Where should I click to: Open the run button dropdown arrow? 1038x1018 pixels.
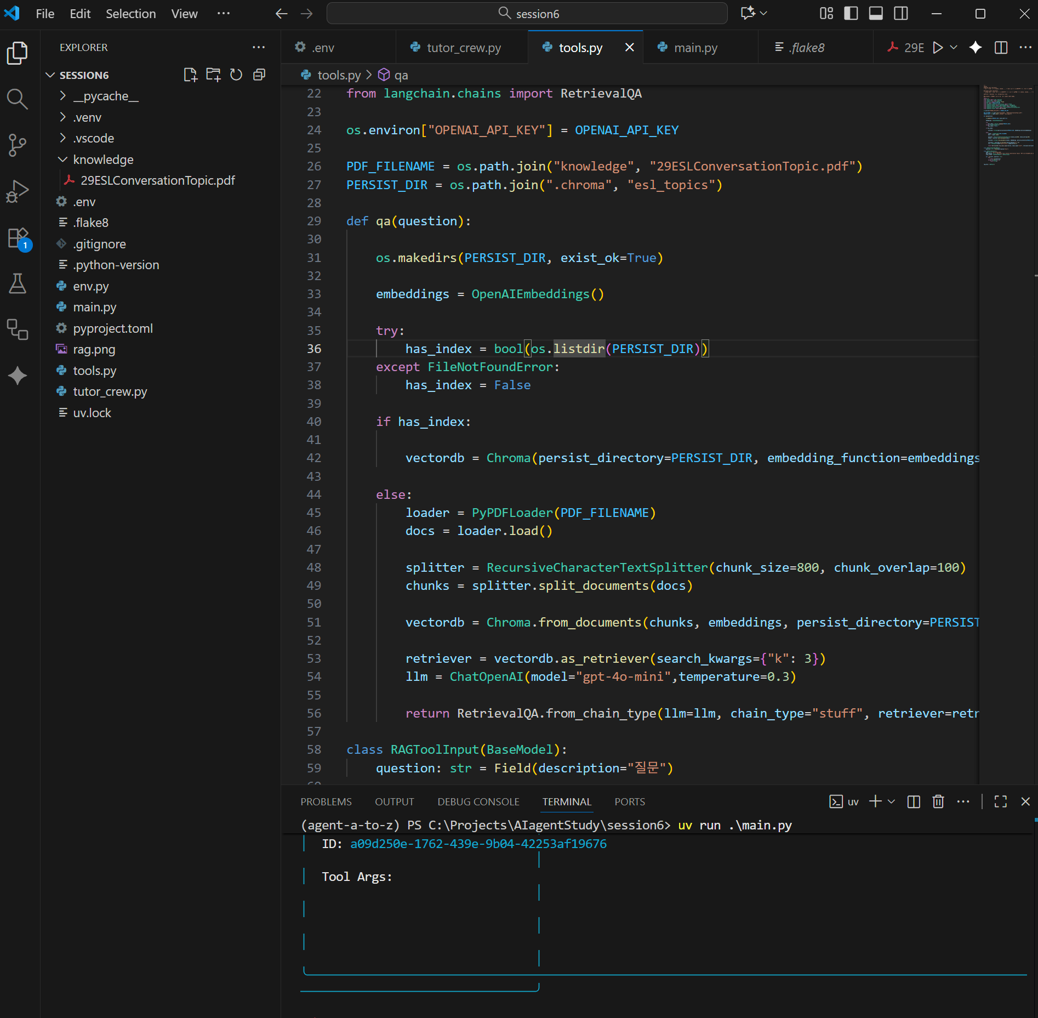pyautogui.click(x=954, y=48)
